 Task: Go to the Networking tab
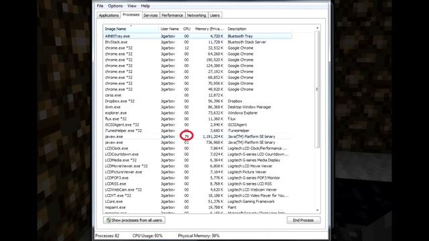pos(196,15)
